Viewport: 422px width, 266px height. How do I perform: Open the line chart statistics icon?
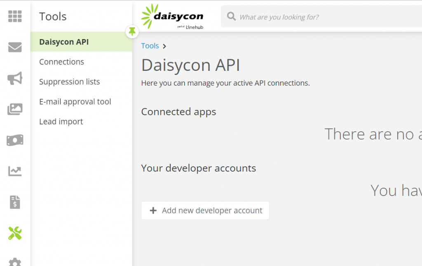(15, 171)
